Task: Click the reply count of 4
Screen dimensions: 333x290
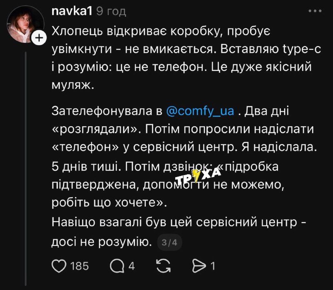Action: pyautogui.click(x=131, y=265)
